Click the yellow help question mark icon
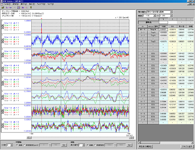 coord(31,7)
